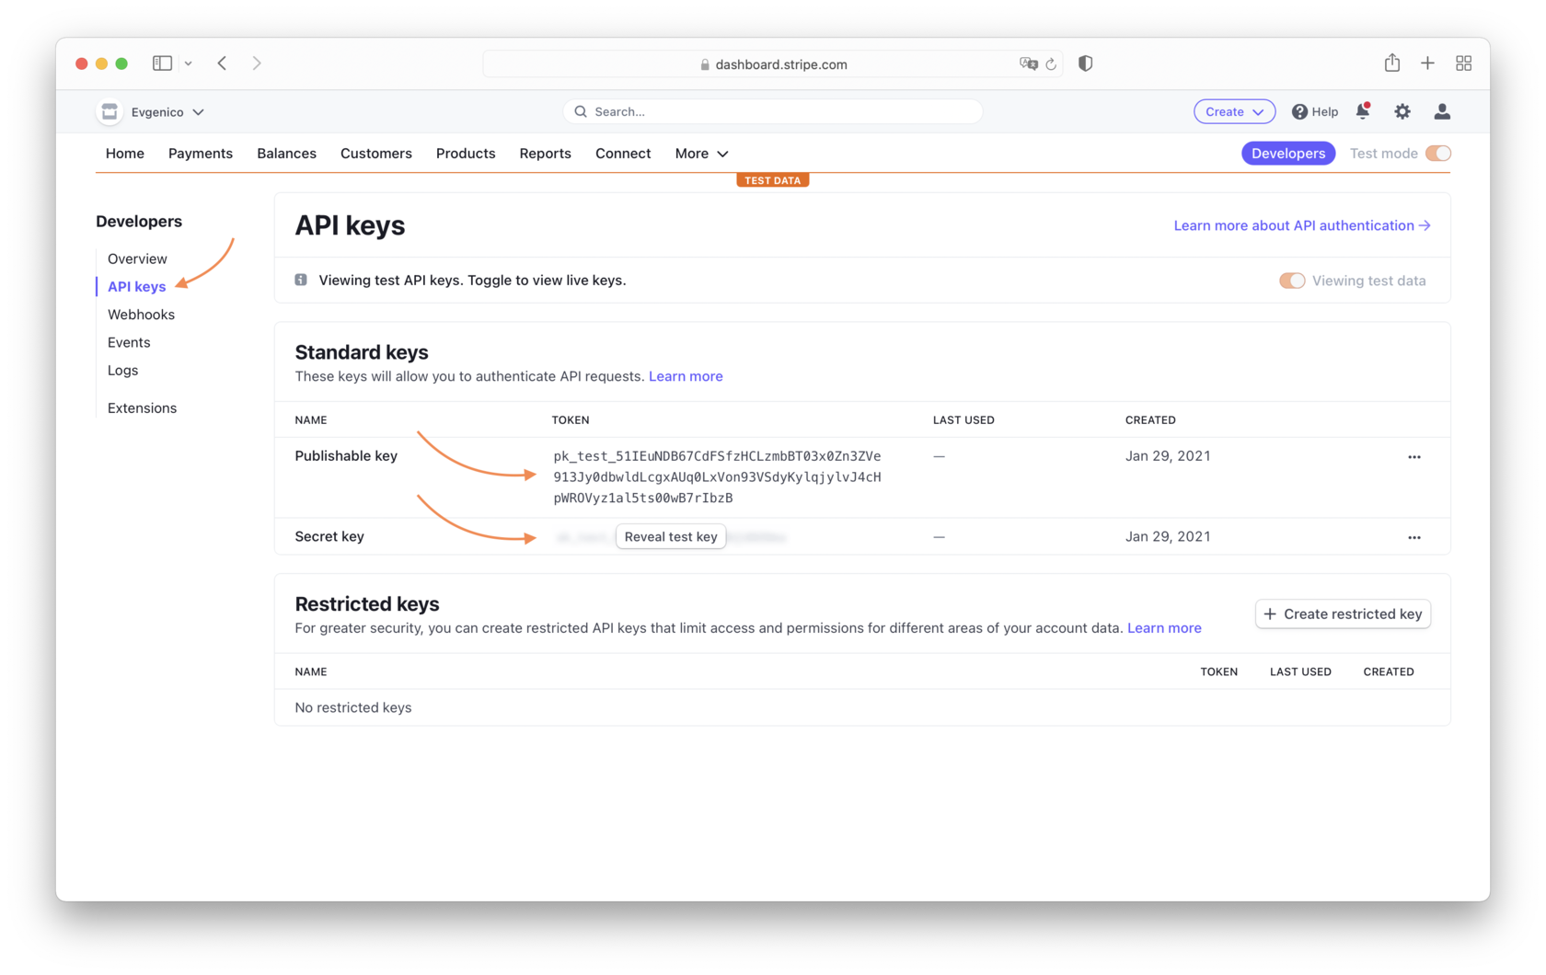1546x975 pixels.
Task: Click Learn more link under Standard keys
Action: 686,376
